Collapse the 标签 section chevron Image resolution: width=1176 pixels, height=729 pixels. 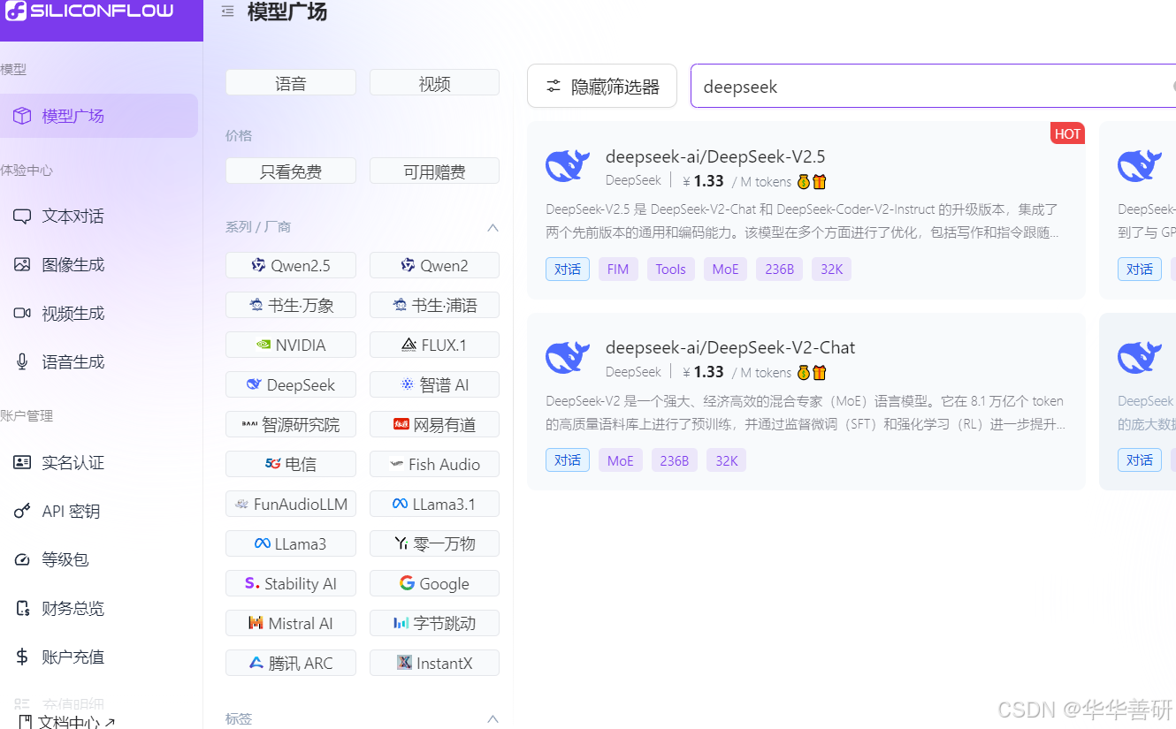pyautogui.click(x=493, y=718)
